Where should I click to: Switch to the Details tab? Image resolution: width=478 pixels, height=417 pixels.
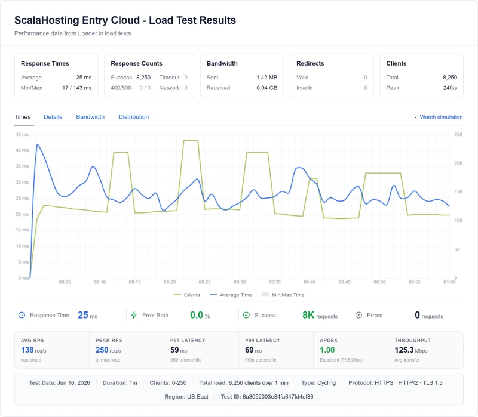53,117
